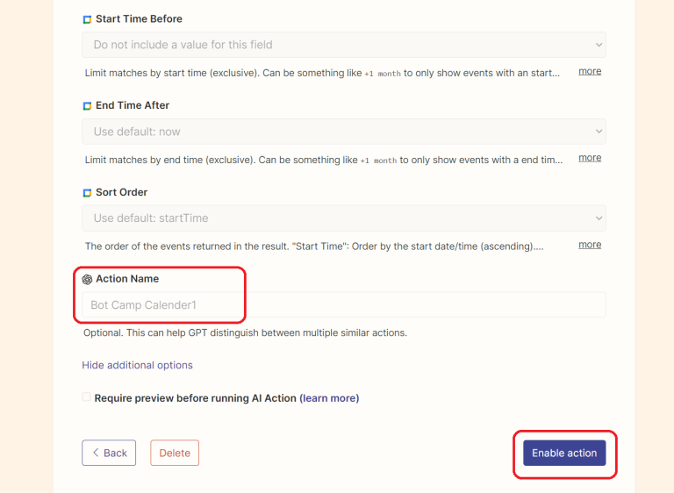Toggle Require preview before running AI Action checkbox
Viewport: 674px width, 493px height.
pyautogui.click(x=86, y=397)
